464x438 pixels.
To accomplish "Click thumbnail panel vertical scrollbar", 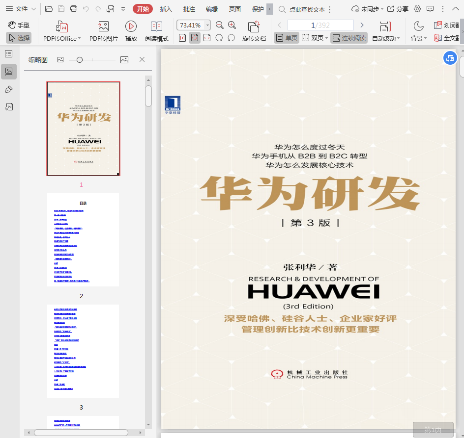I will pos(148,96).
